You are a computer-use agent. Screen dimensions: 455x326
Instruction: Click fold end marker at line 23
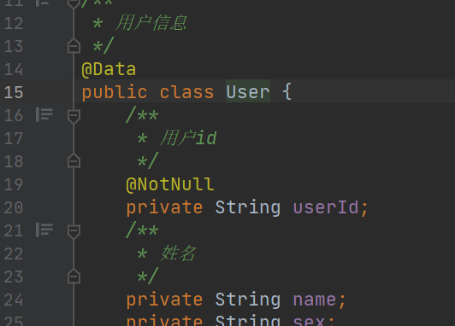[74, 276]
